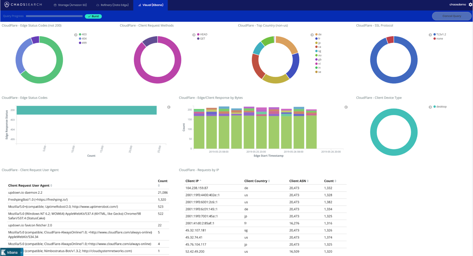The height and width of the screenshot is (256, 473).
Task: Expand legend on Edge Status Codes bar chart
Action: 169,107
